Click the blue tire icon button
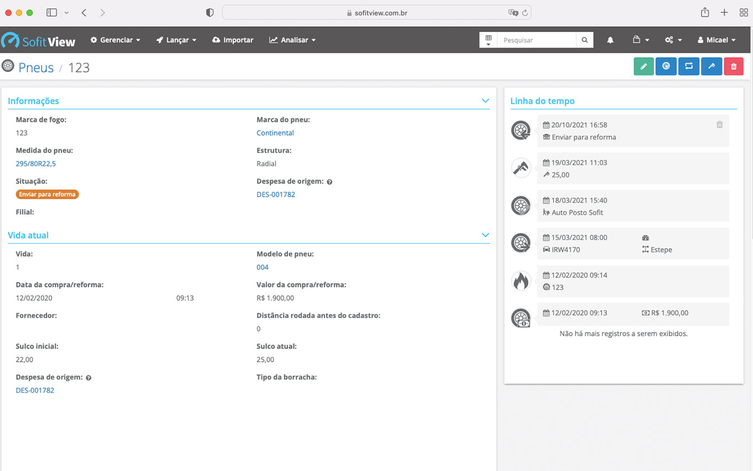Viewport: 753px width, 471px height. pos(666,66)
